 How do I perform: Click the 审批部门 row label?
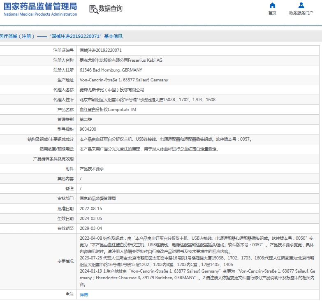click(x=65, y=199)
